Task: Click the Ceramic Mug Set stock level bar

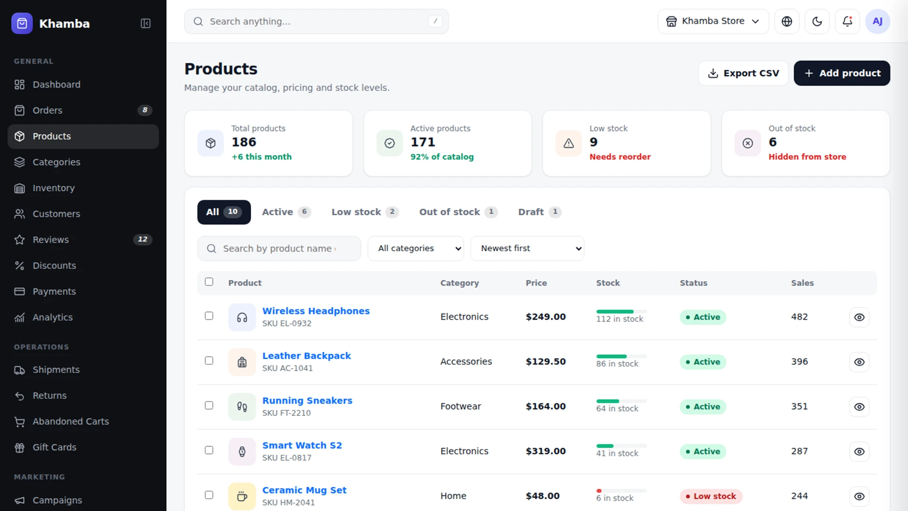Action: (621, 491)
